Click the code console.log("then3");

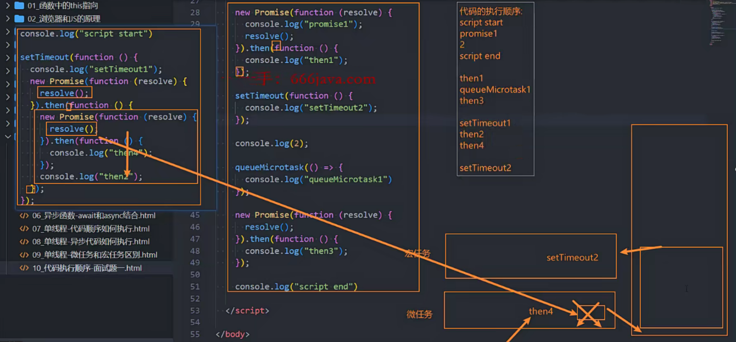[296, 251]
